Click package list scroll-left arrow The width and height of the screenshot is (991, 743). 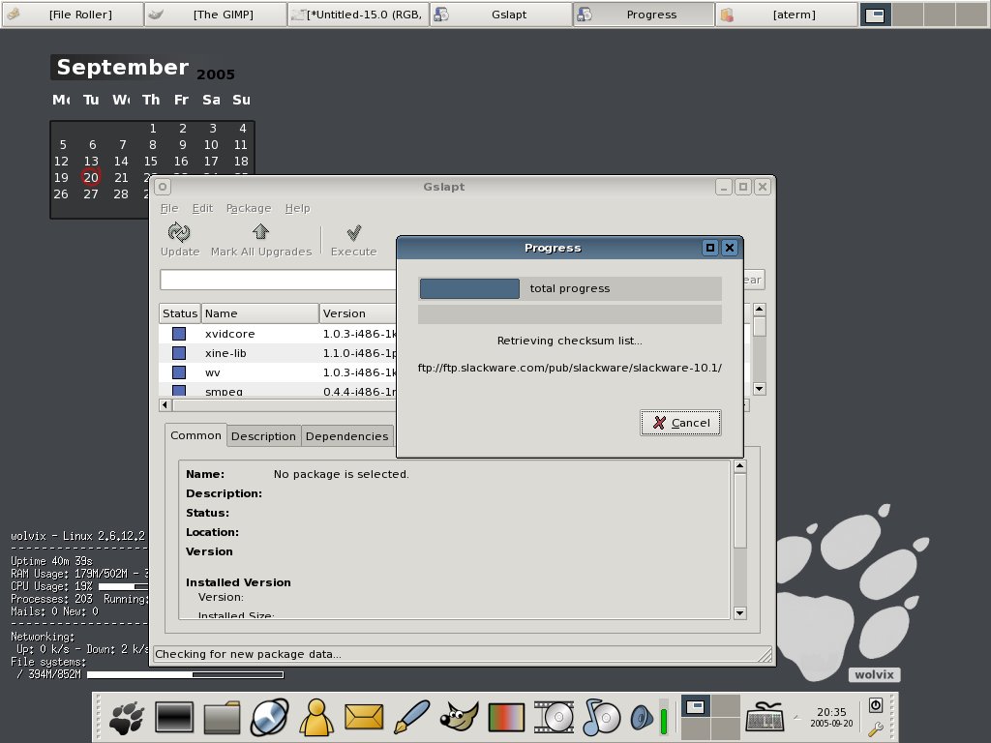(165, 405)
